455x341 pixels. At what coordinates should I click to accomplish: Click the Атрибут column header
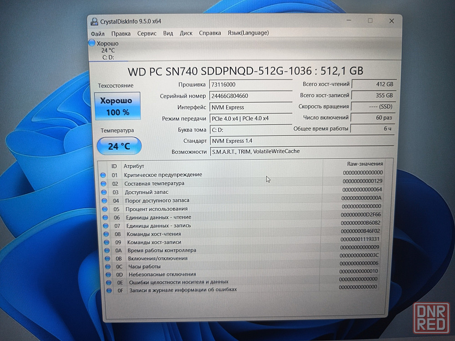(134, 166)
